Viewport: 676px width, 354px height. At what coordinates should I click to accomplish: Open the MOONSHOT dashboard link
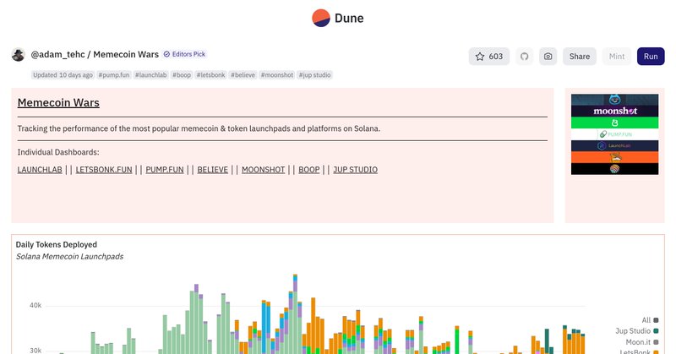[x=264, y=170]
